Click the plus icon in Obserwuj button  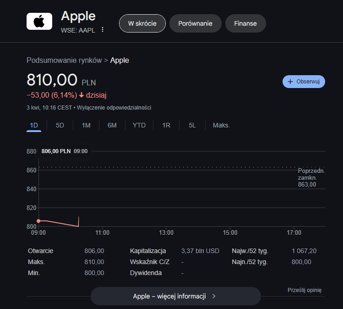(290, 82)
